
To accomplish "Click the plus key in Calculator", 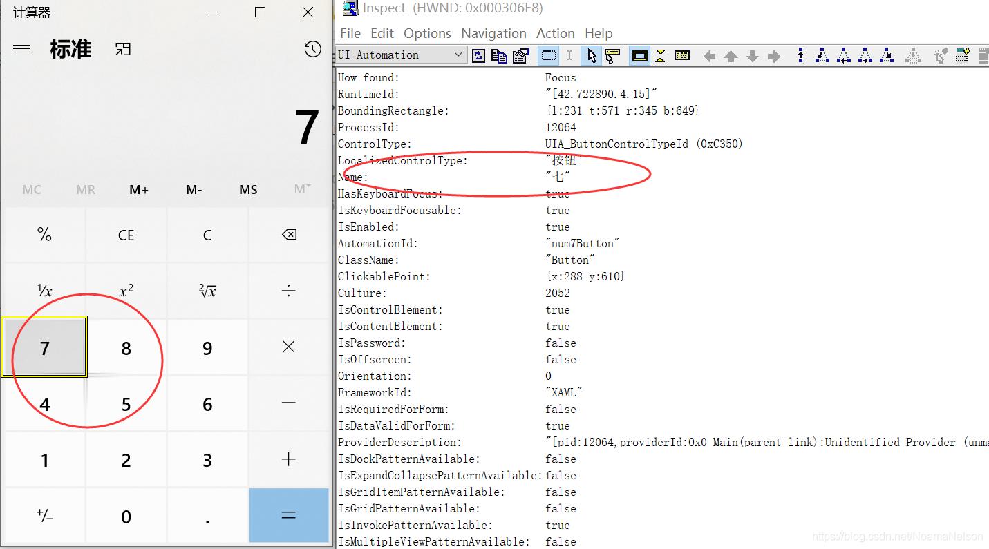I will point(289,459).
